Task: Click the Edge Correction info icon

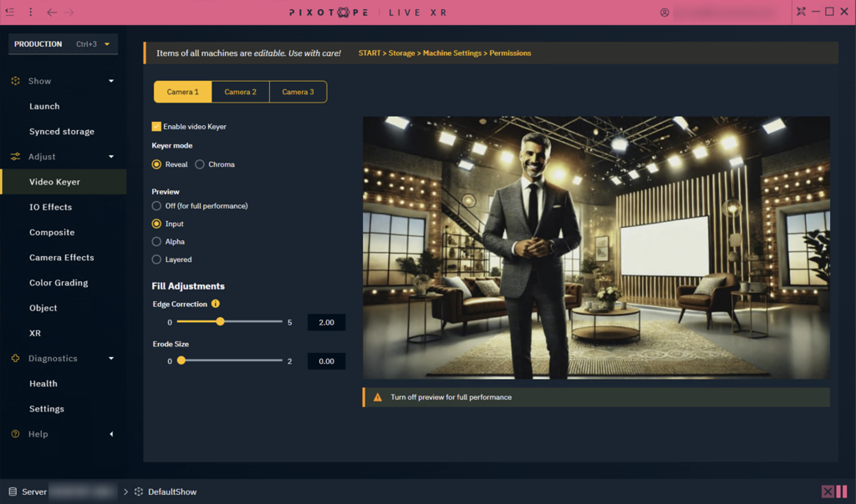Action: coord(215,304)
